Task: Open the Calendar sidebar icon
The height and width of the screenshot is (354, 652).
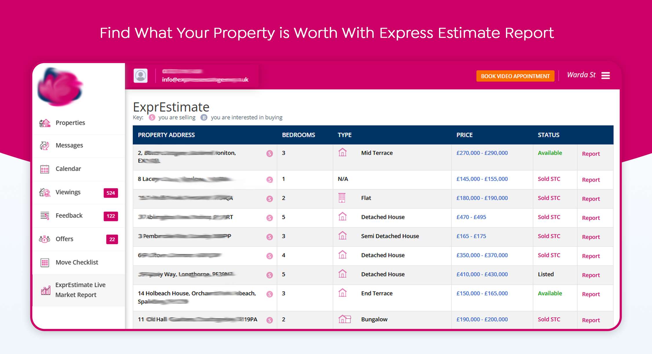Action: [45, 169]
